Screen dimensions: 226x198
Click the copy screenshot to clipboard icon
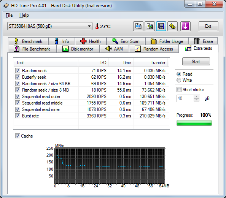150,26
